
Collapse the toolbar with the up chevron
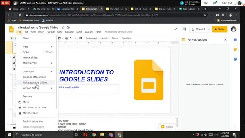click(x=175, y=38)
